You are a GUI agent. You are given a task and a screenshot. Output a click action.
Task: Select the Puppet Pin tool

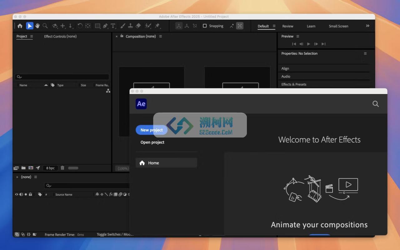157,26
